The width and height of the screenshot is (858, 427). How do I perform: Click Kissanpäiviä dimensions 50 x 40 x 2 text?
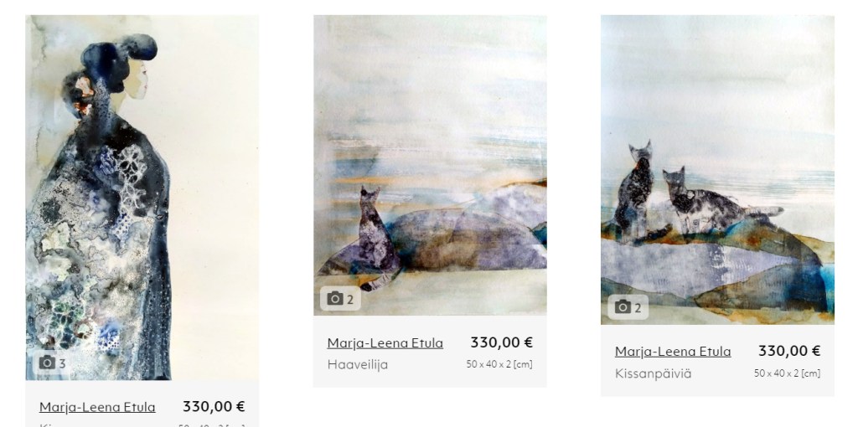coord(787,373)
